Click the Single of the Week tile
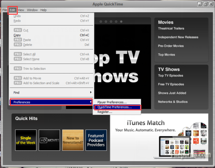215x168 pixels. (x=26, y=140)
